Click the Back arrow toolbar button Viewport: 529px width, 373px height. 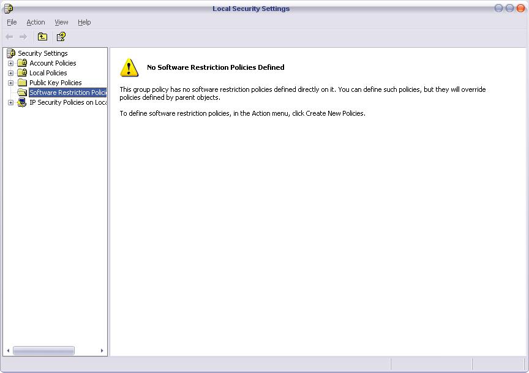point(9,37)
